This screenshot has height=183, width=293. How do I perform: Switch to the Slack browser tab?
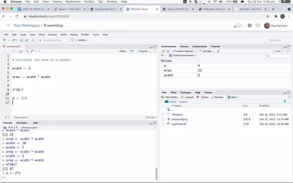click(69, 9)
